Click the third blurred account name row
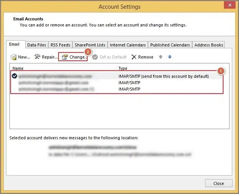The height and width of the screenshot is (194, 239). tap(56, 89)
